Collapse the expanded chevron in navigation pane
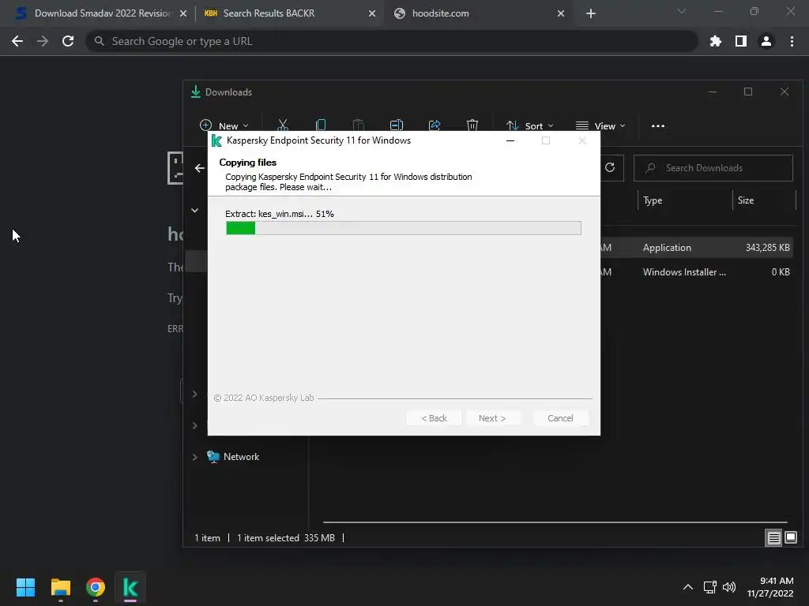 (194, 210)
